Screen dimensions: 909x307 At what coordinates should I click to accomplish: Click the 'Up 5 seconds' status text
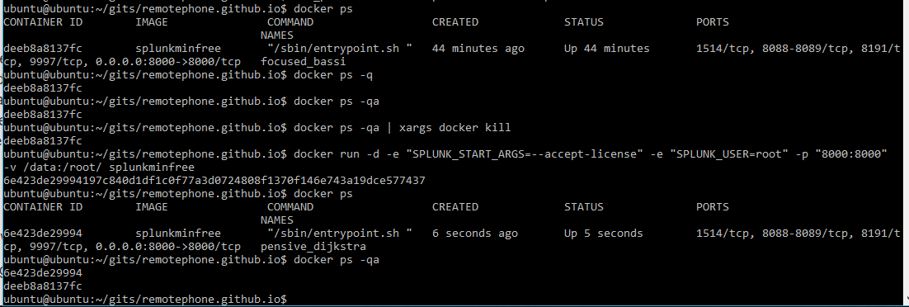coord(604,234)
